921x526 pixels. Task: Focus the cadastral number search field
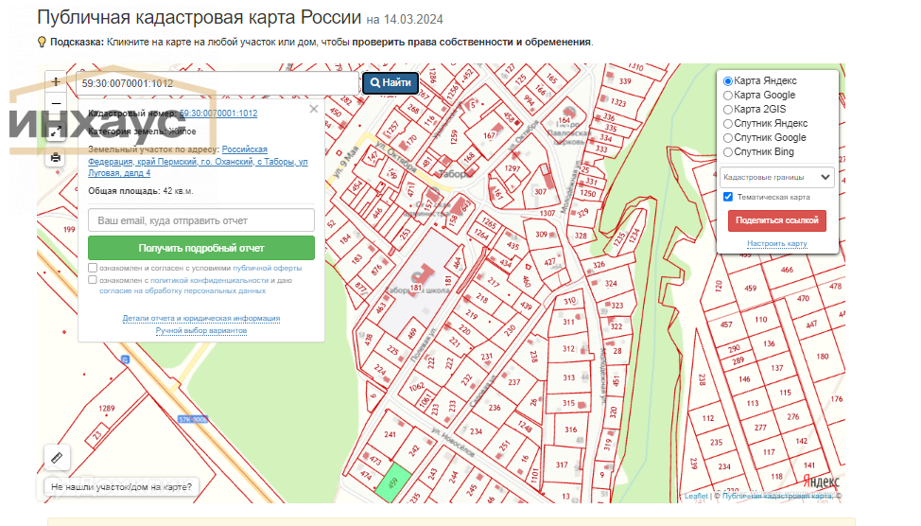tap(217, 83)
